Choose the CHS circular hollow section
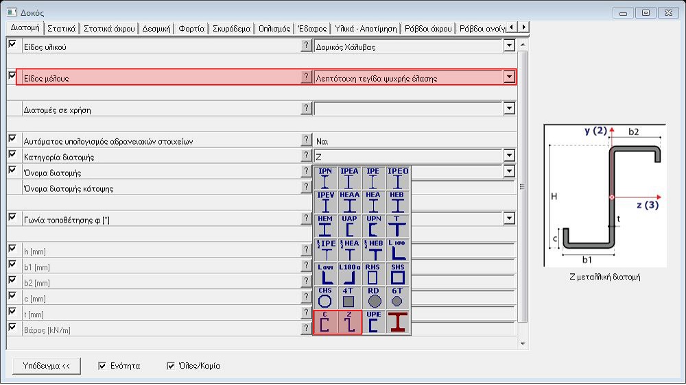 pos(325,298)
